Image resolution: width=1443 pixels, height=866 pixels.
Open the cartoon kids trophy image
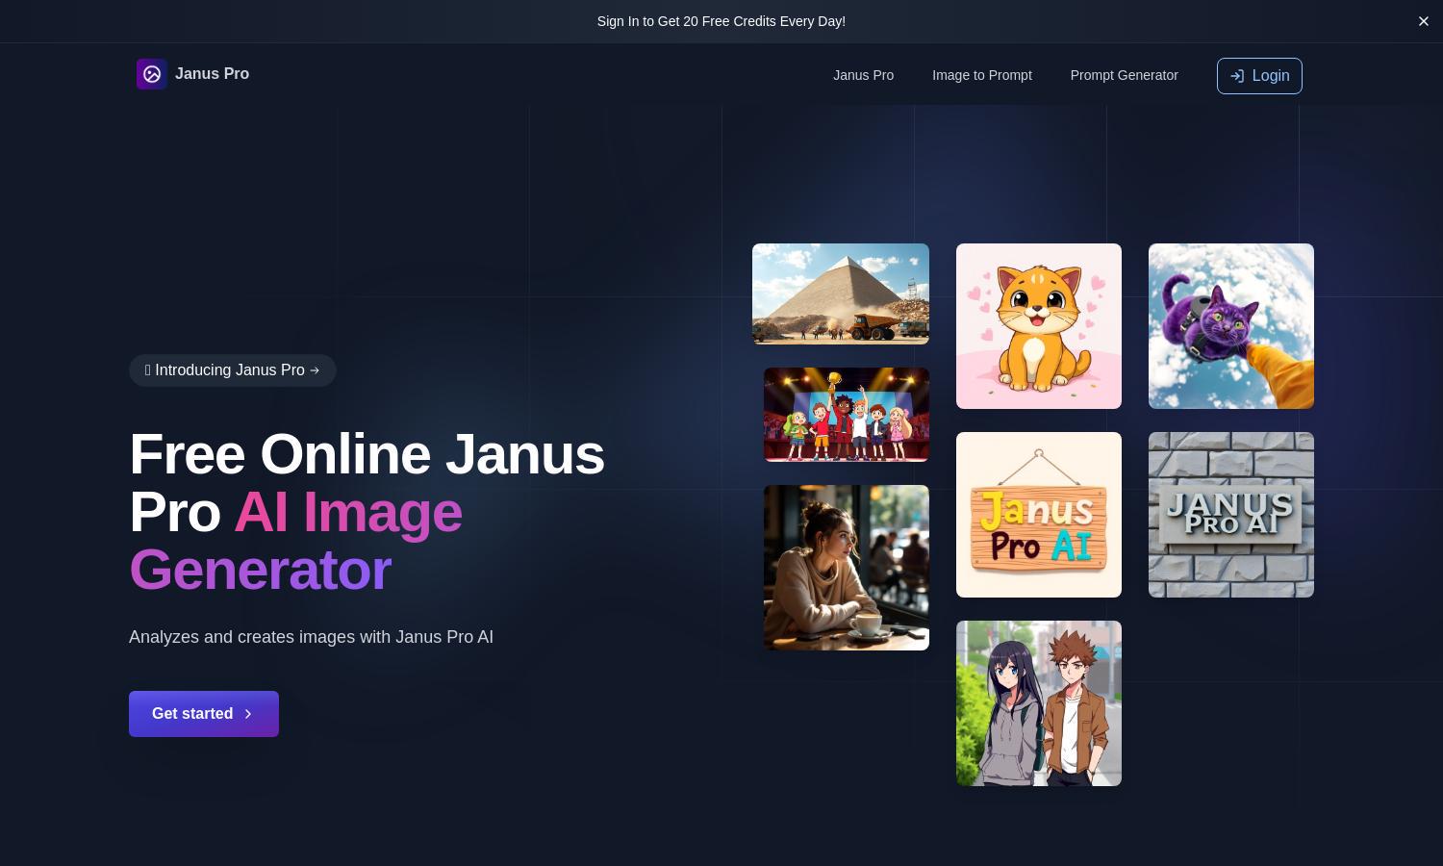(x=847, y=415)
